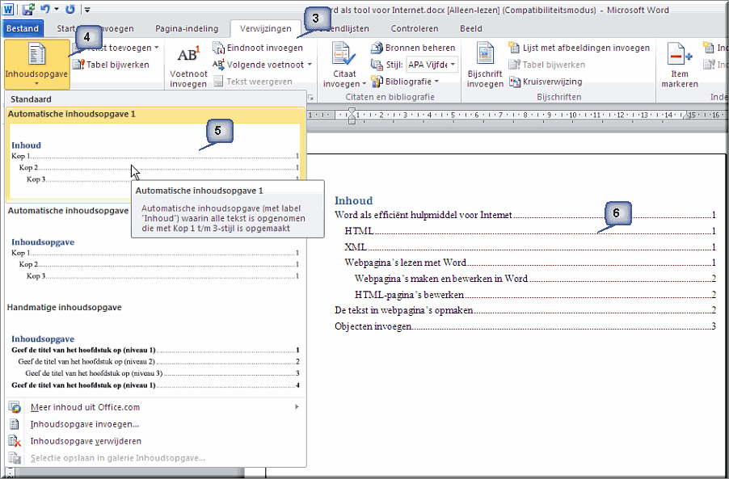The image size is (729, 479).
Task: Select Automatische inhoudsopgave 1 preview
Action: 155,156
